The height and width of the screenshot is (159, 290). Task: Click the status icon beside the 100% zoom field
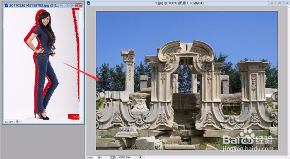pos(99,157)
